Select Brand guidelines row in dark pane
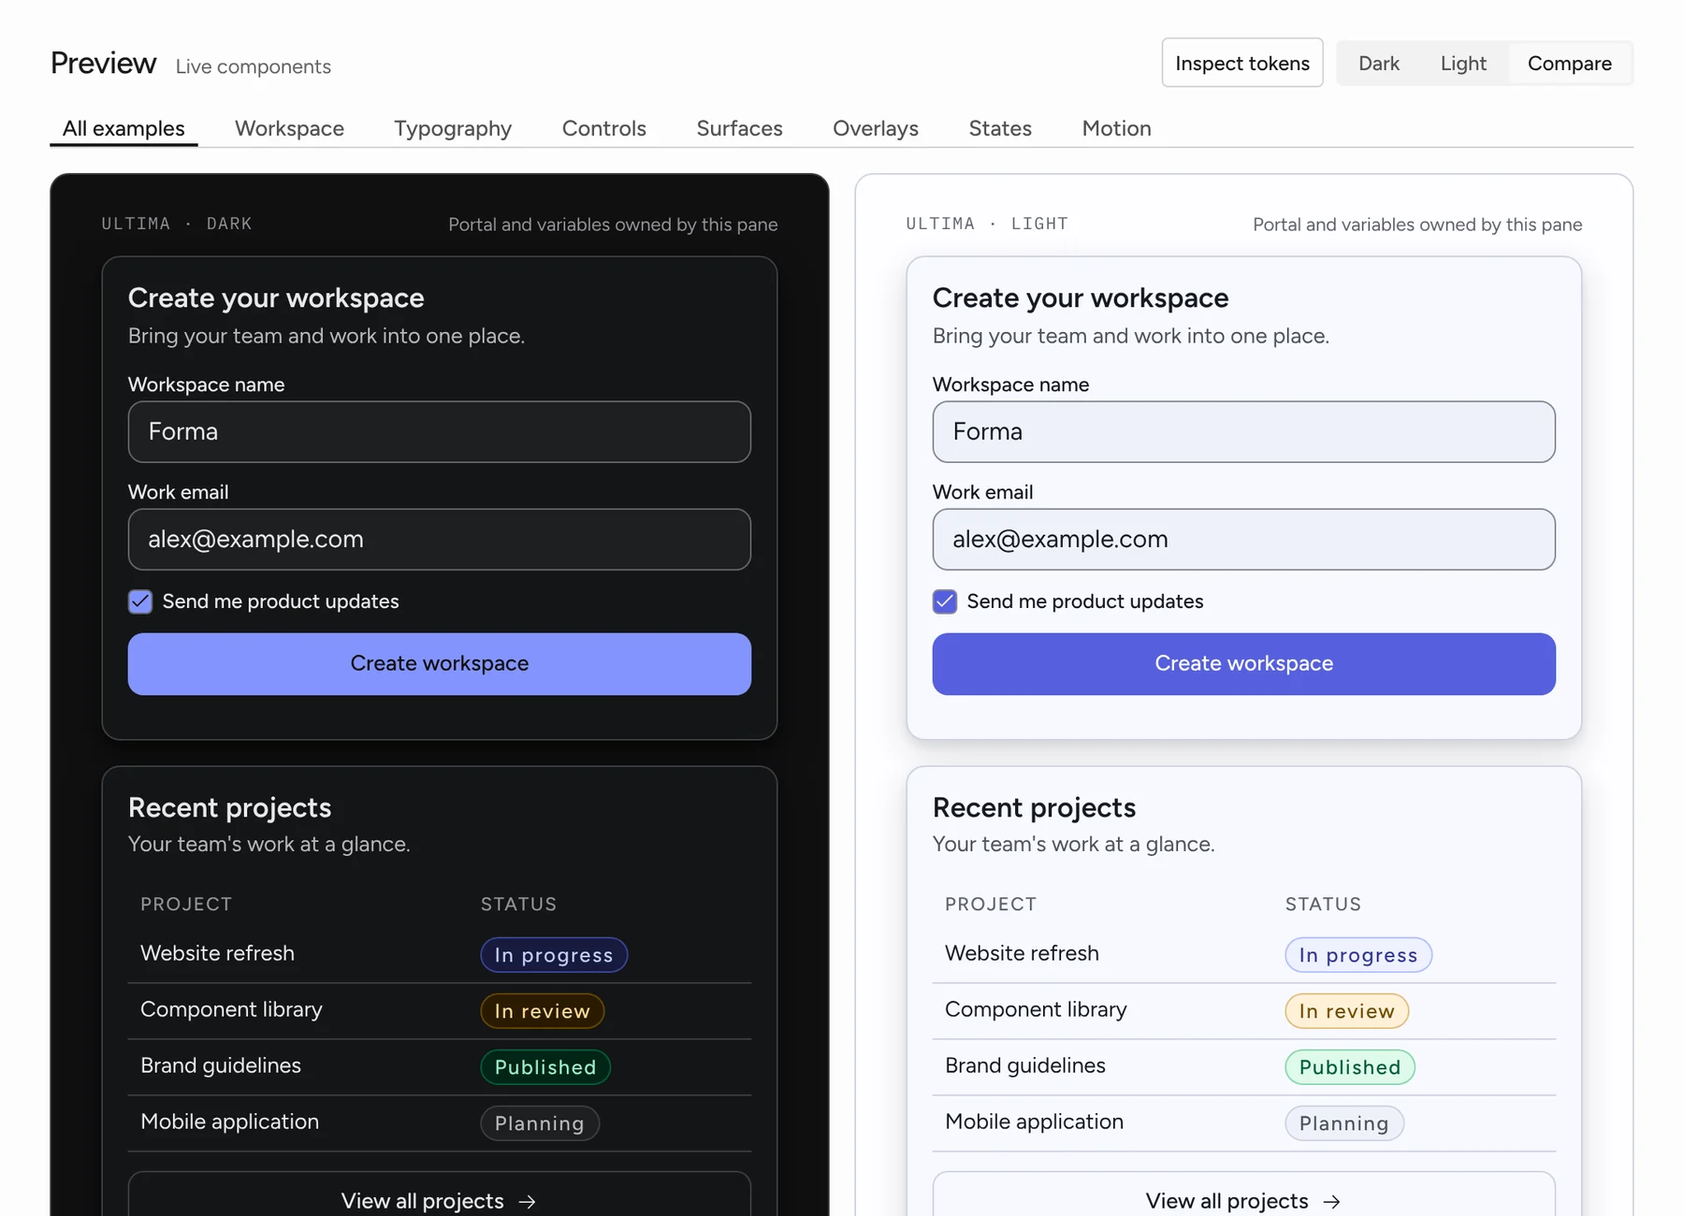Viewport: 1684px width, 1216px height. 440,1066
